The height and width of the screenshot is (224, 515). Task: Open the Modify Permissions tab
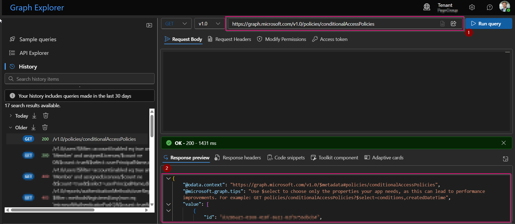click(282, 39)
